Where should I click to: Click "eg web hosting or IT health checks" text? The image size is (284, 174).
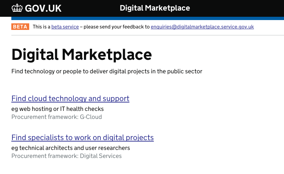coord(57,109)
